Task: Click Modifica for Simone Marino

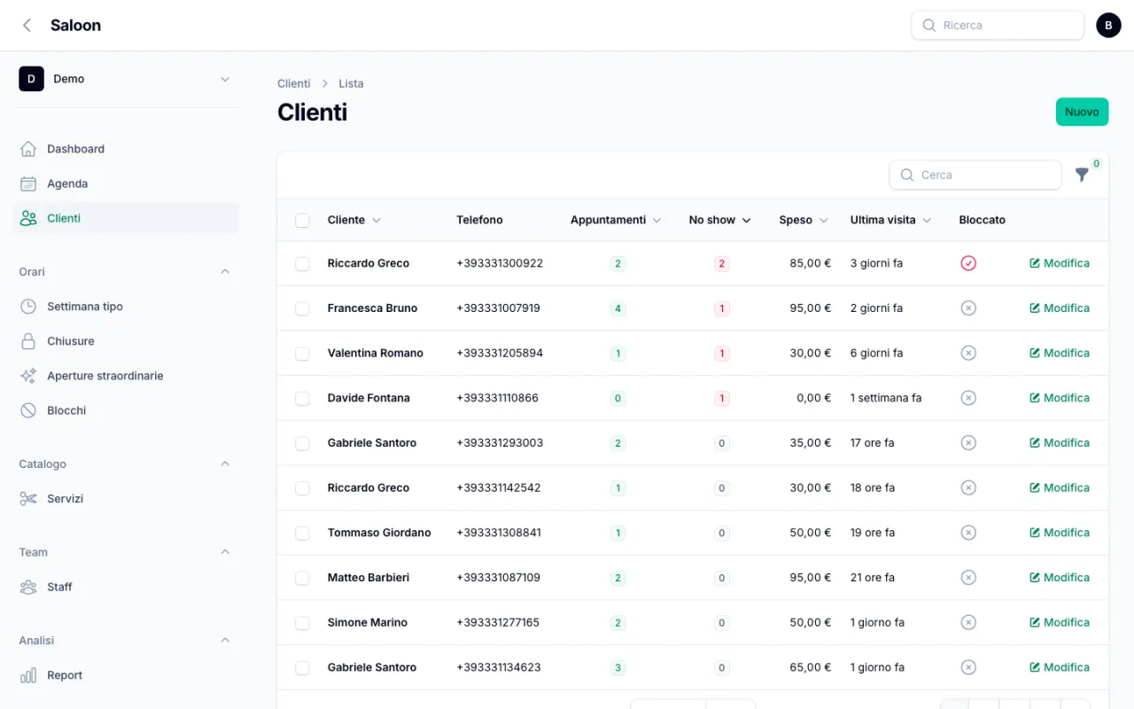Action: 1060,622
